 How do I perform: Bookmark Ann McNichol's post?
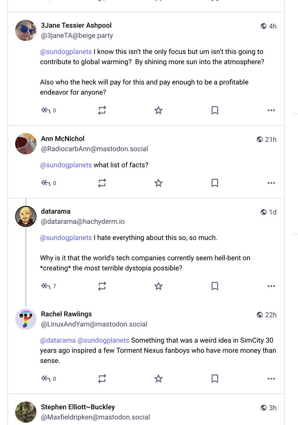(215, 183)
